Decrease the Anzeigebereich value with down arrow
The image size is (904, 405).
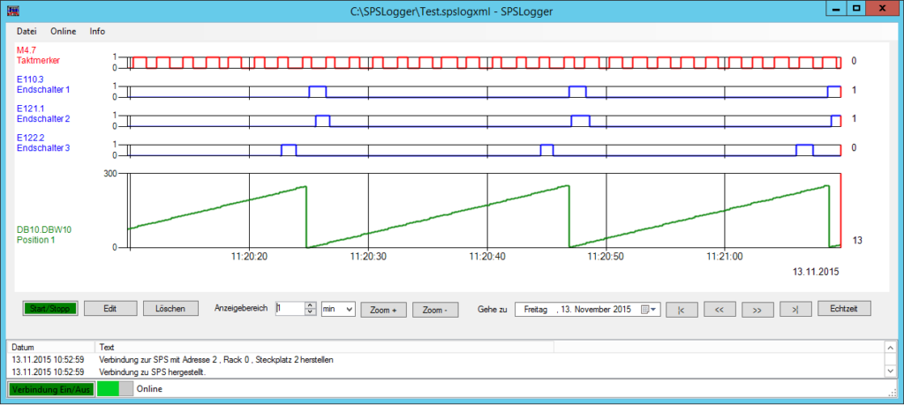311,312
